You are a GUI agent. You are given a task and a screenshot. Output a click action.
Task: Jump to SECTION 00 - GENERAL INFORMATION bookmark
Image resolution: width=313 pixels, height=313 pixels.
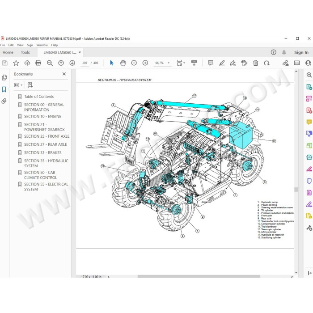coord(44,107)
